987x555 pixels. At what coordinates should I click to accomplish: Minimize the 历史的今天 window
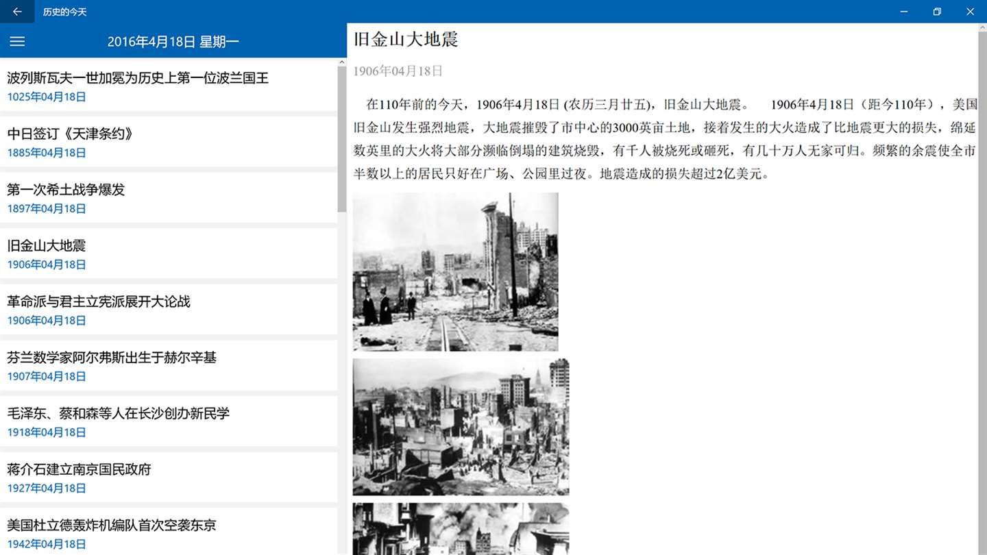[904, 12]
